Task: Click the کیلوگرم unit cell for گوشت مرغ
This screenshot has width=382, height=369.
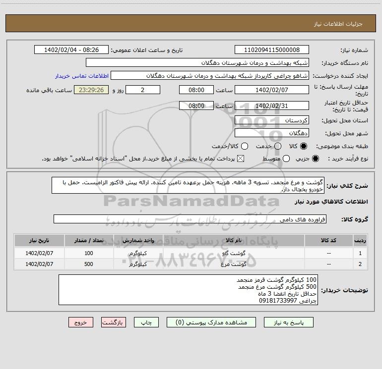Action: 138,264
